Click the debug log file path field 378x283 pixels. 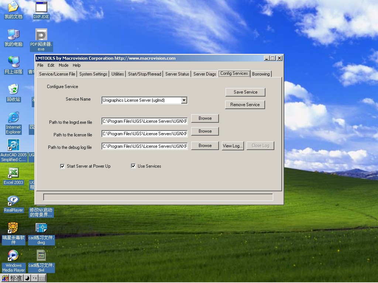[x=145, y=146]
